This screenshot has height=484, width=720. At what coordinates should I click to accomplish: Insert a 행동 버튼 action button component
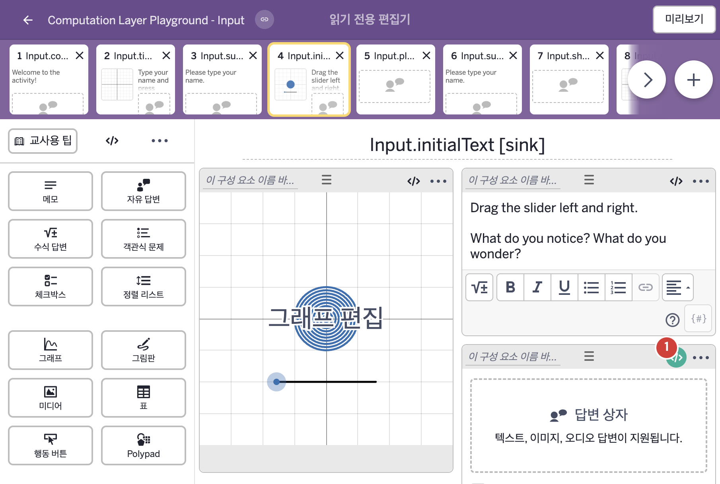[x=51, y=445]
